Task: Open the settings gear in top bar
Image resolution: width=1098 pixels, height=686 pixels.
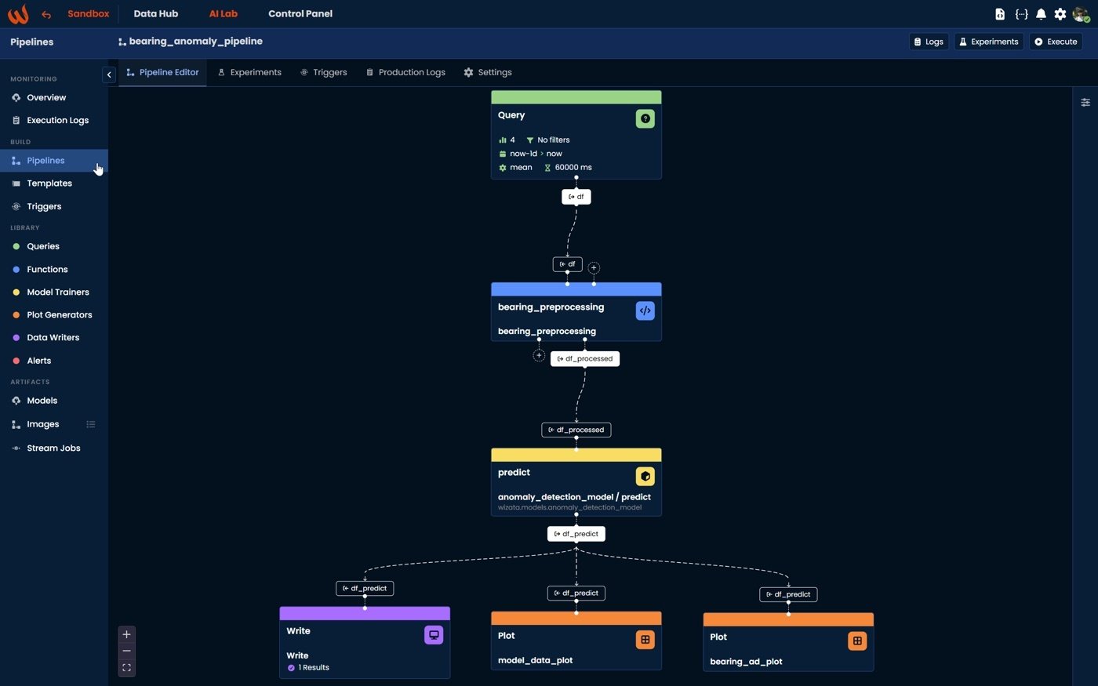Action: [1060, 14]
